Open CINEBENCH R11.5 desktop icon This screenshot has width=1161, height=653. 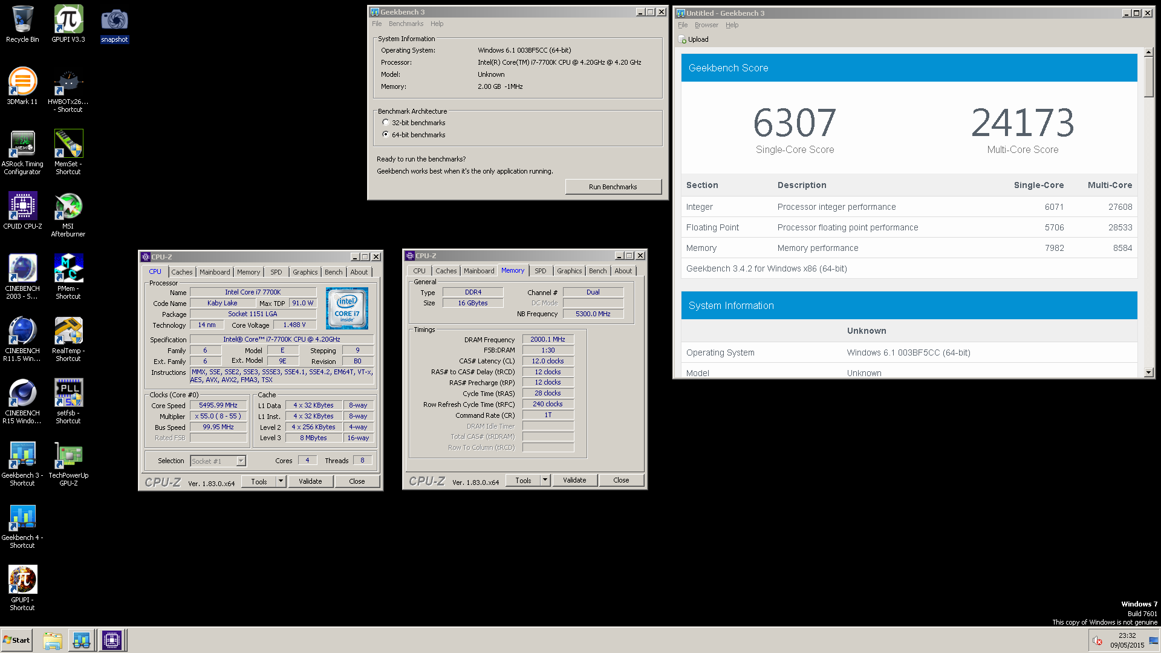click(22, 339)
